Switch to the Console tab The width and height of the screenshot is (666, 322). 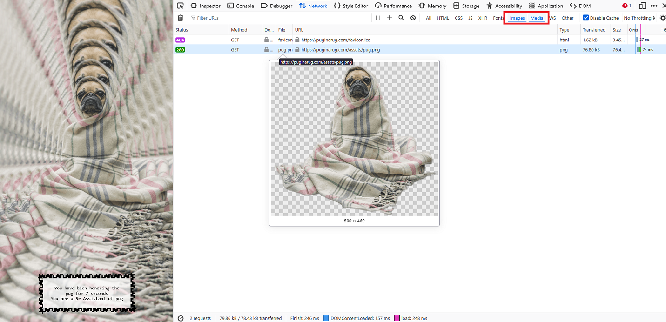point(241,6)
